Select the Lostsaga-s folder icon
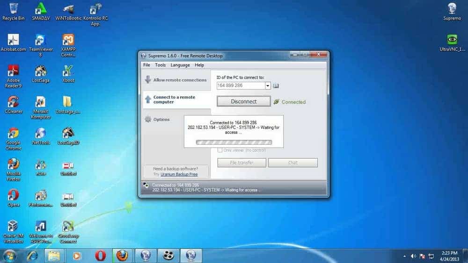Image resolution: width=468 pixels, height=263 pixels. [x=68, y=105]
